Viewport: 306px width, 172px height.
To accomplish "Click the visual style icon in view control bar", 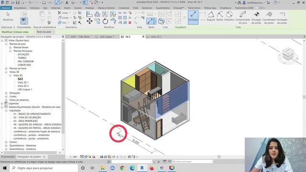I will (x=86, y=157).
